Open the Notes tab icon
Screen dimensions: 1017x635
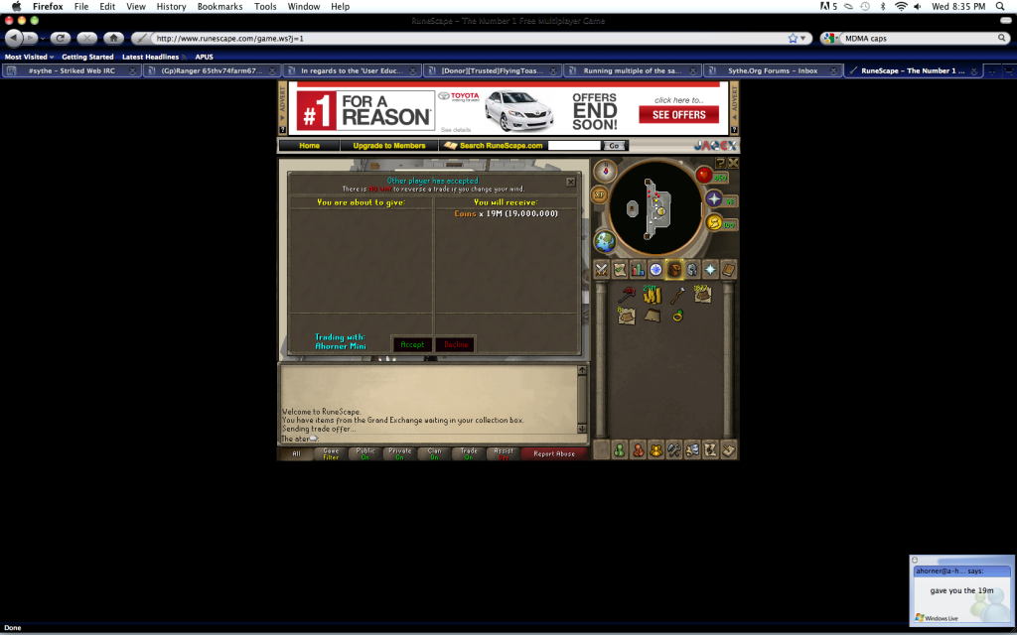point(728,449)
